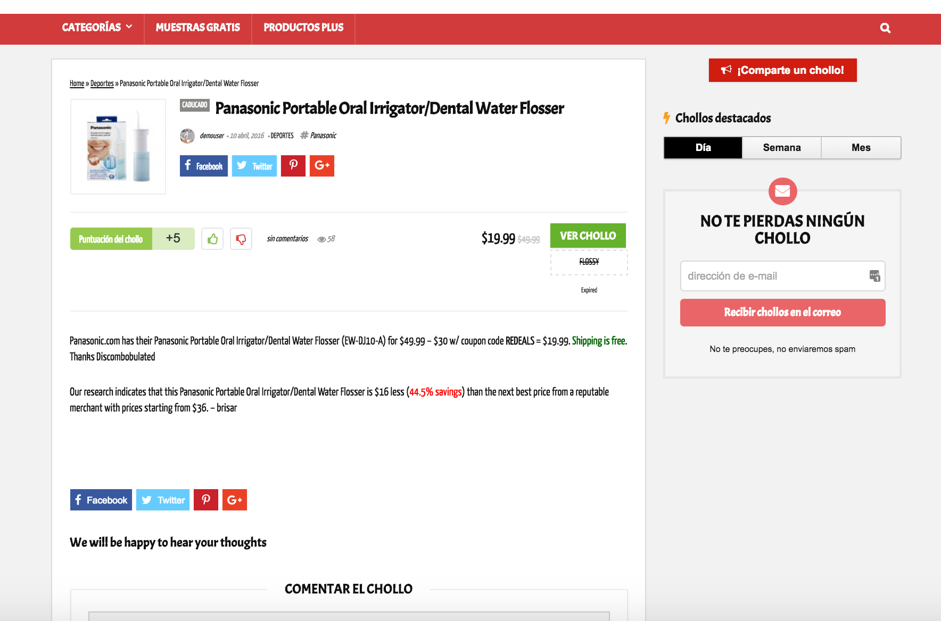The height and width of the screenshot is (621, 941).
Task: Open the product image thumbnail
Action: click(x=118, y=147)
